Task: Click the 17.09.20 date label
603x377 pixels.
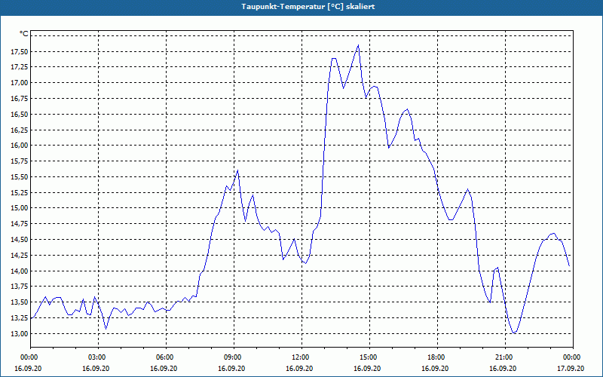Action: pyautogui.click(x=571, y=368)
